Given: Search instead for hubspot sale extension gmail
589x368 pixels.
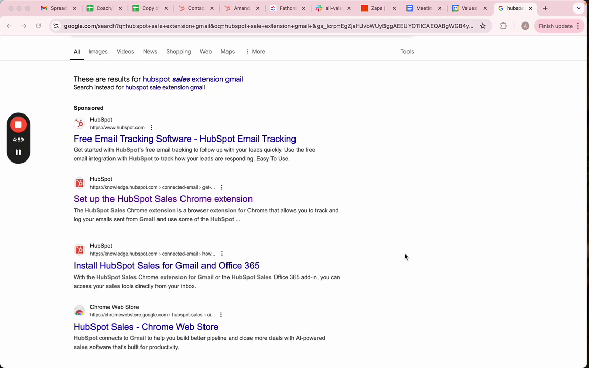Looking at the screenshot, I should click(x=165, y=87).
